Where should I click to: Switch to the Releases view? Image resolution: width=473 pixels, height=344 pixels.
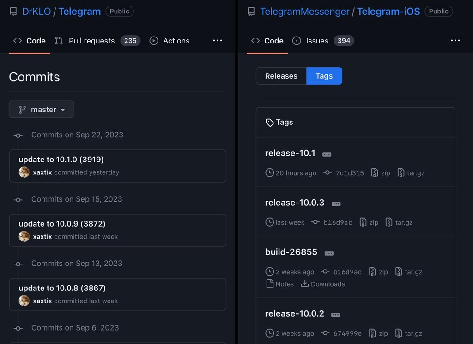coord(281,76)
